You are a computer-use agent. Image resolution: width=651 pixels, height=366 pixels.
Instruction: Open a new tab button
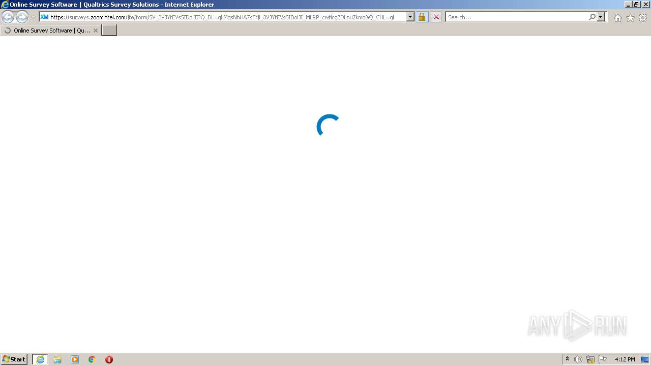click(x=109, y=30)
